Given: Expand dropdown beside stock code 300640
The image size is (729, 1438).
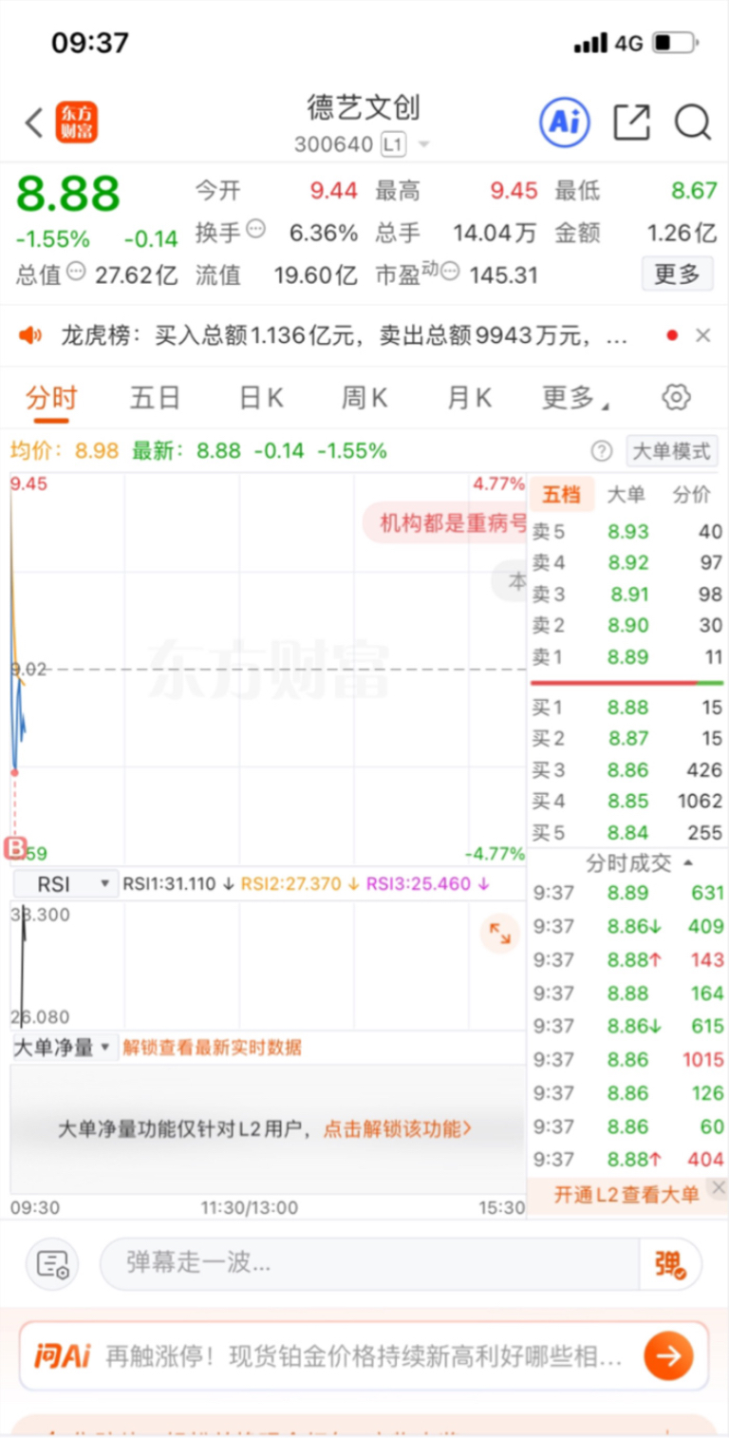Looking at the screenshot, I should pyautogui.click(x=423, y=144).
